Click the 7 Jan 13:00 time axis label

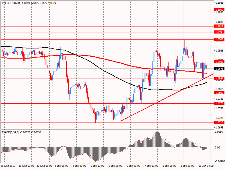(151, 166)
